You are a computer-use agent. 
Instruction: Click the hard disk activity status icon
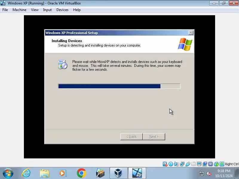[x=165, y=164]
